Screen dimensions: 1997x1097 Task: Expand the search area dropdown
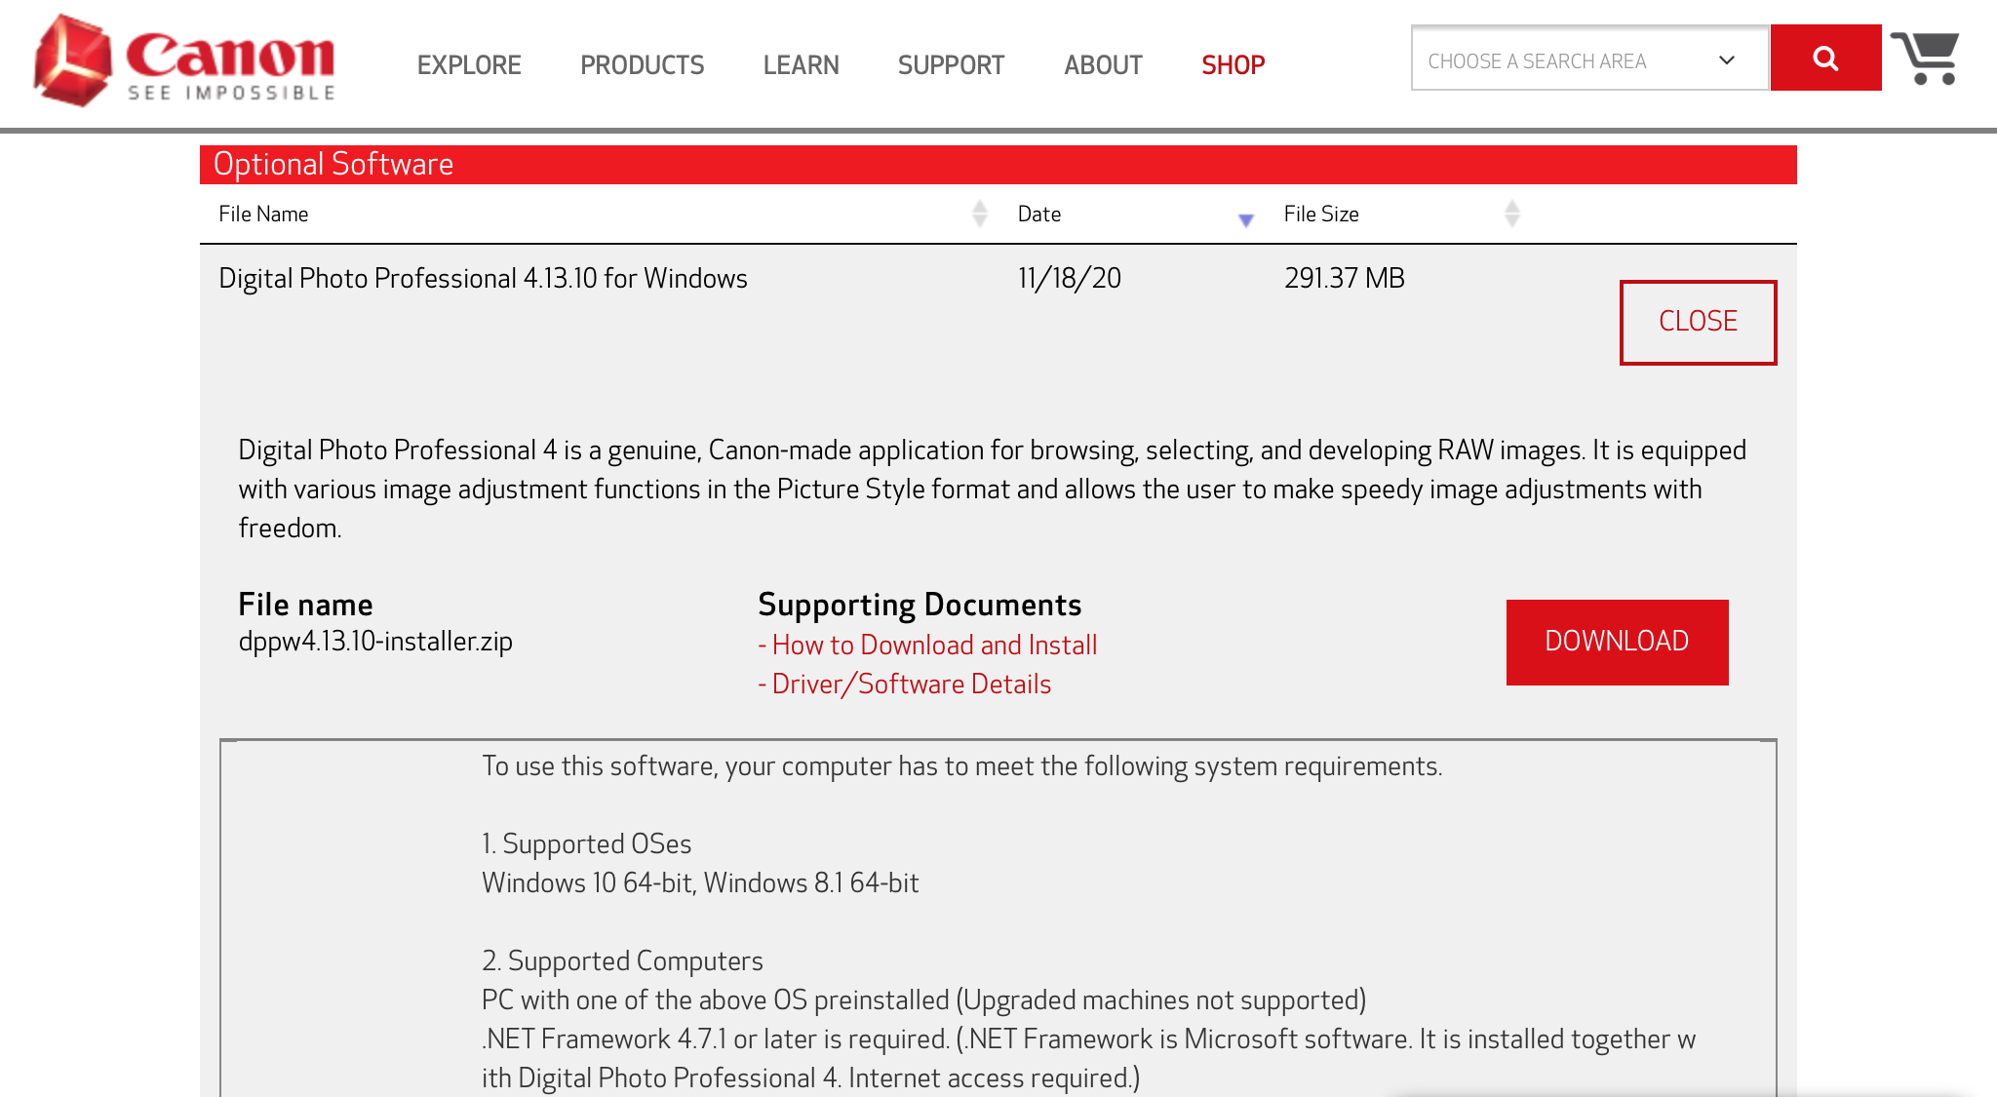[1589, 60]
